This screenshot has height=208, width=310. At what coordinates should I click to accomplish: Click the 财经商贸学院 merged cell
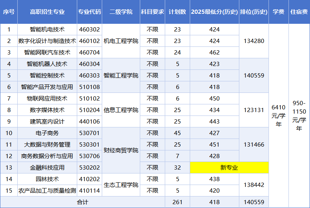pos(121,150)
